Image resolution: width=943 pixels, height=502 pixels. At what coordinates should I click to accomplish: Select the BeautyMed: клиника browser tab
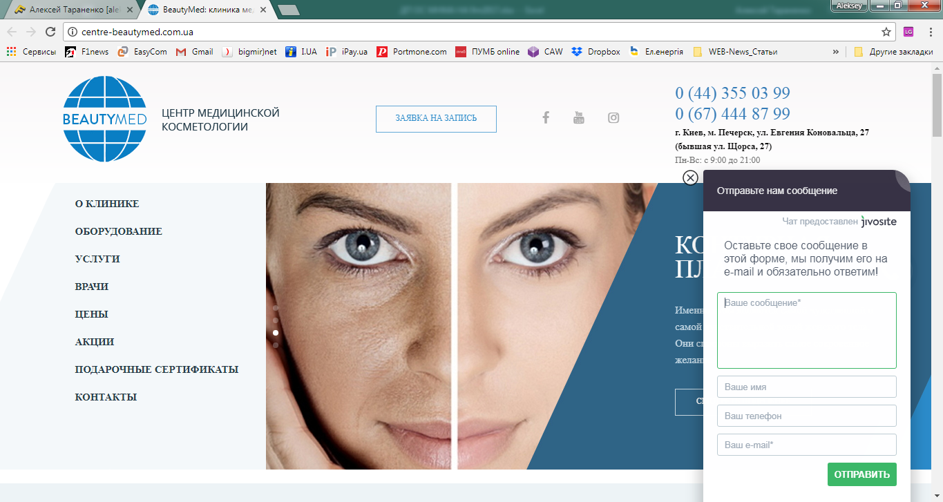click(x=209, y=10)
